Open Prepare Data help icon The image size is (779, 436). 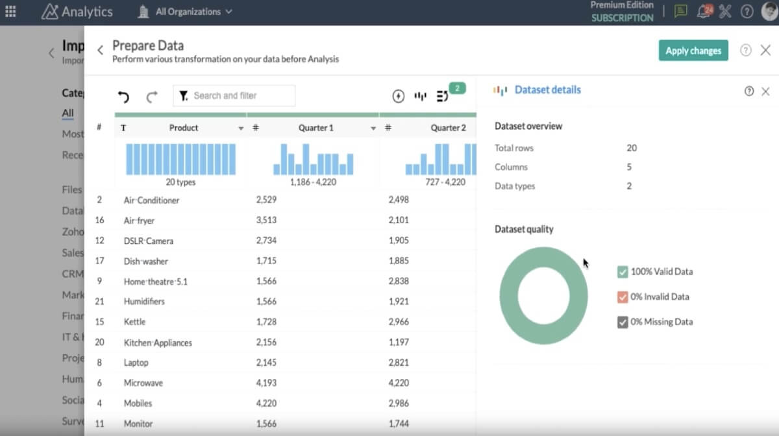(x=746, y=50)
